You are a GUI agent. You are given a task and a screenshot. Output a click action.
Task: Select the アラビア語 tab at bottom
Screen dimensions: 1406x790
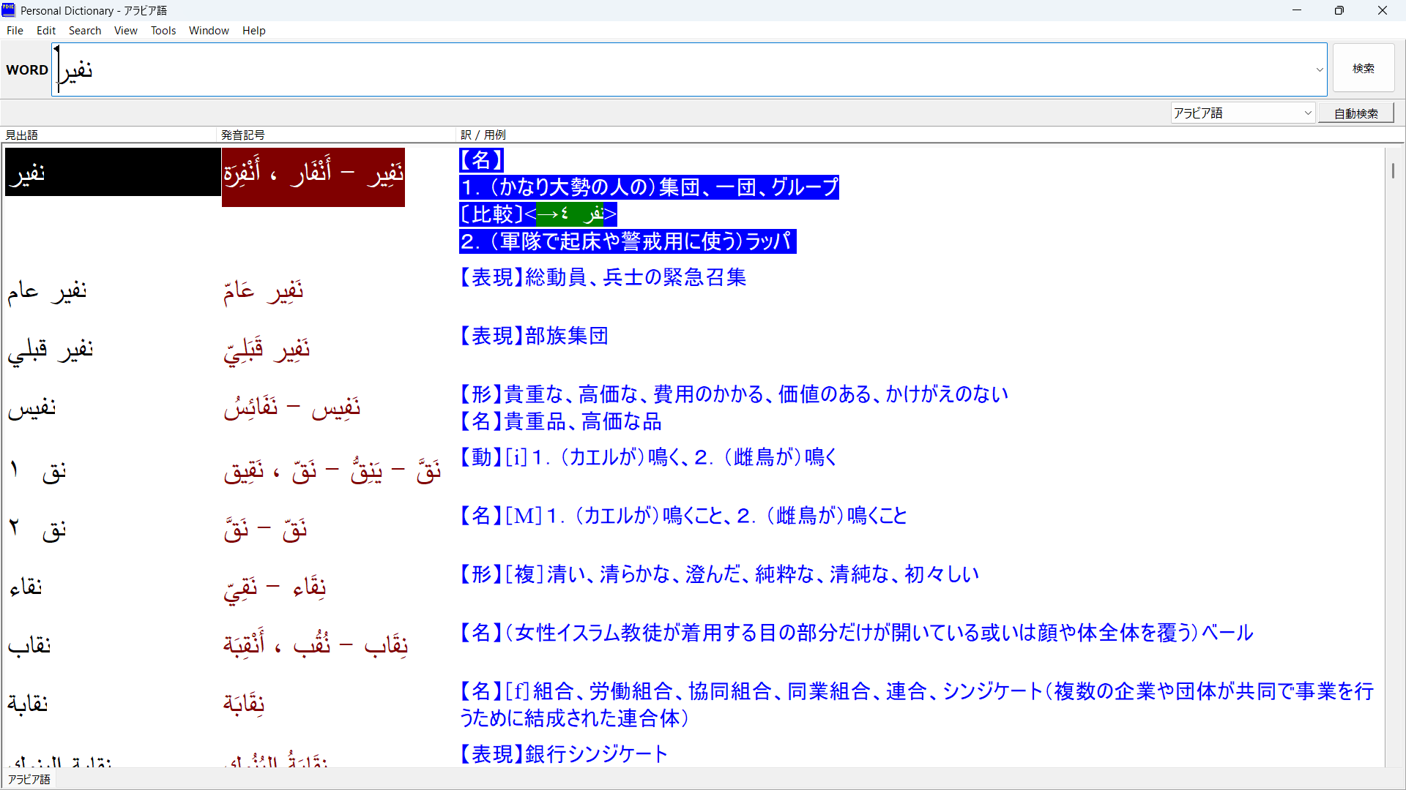29,780
